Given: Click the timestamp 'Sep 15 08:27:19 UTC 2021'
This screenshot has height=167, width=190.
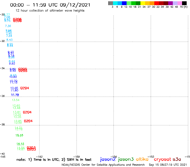Looking at the screenshot, I should coord(168,165).
